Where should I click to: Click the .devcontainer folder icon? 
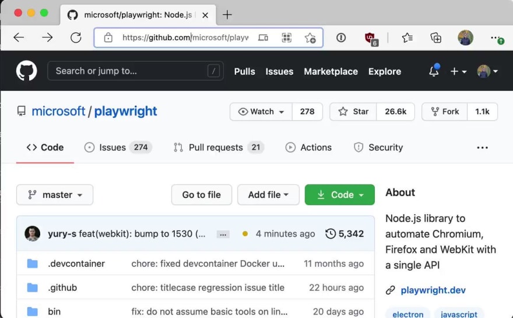[33, 263]
